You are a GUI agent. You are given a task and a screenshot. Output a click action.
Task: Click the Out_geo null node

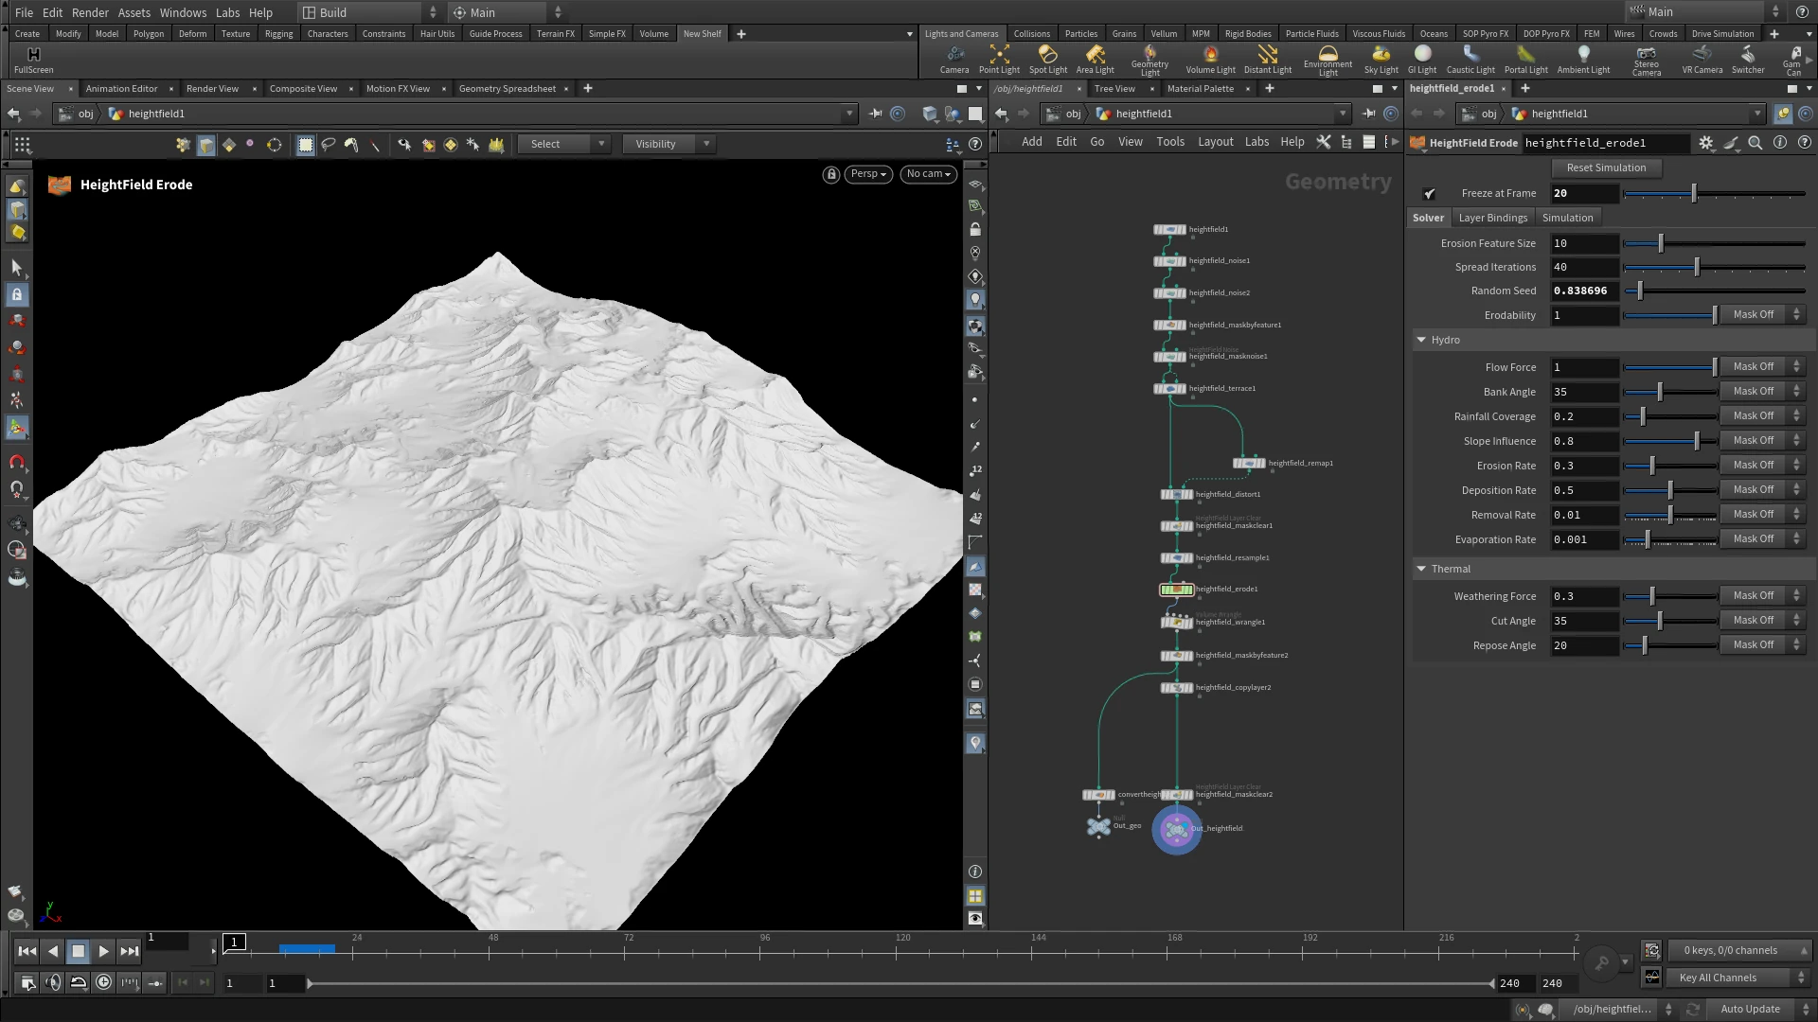(1098, 827)
